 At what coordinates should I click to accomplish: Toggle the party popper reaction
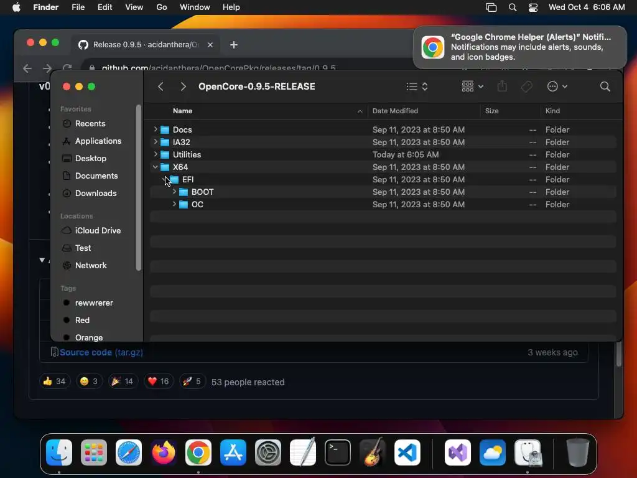123,382
